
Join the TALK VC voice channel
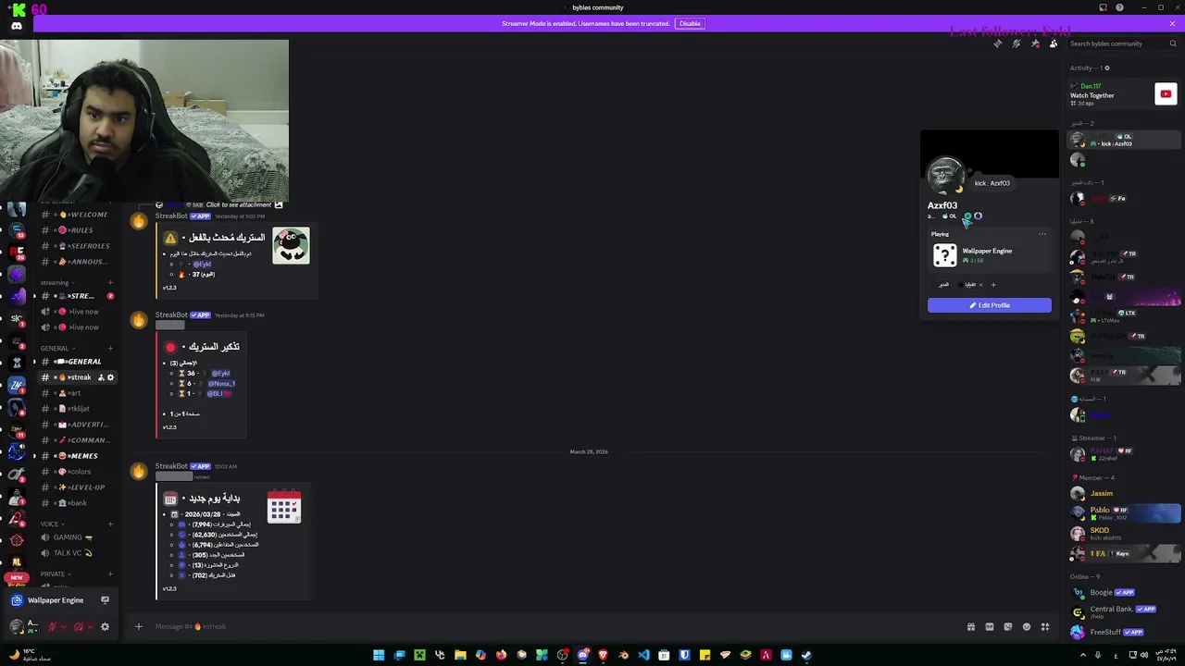[76, 553]
